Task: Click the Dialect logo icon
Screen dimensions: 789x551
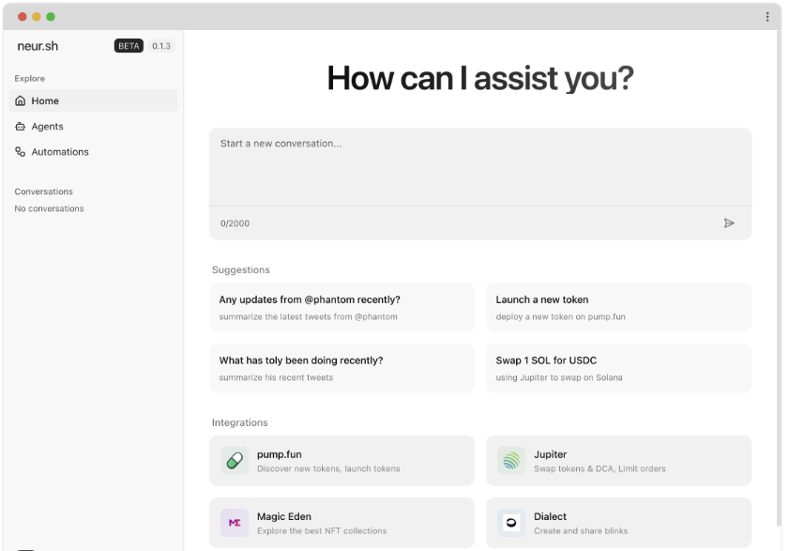Action: 511,523
